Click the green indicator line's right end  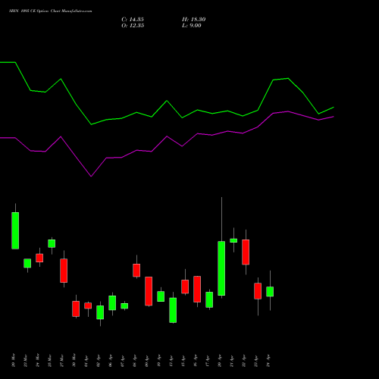click(x=334, y=107)
